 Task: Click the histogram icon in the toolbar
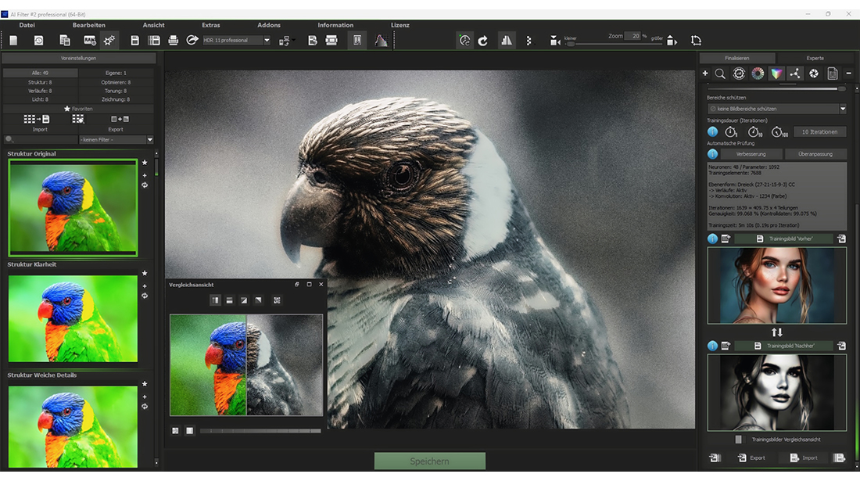(x=381, y=41)
